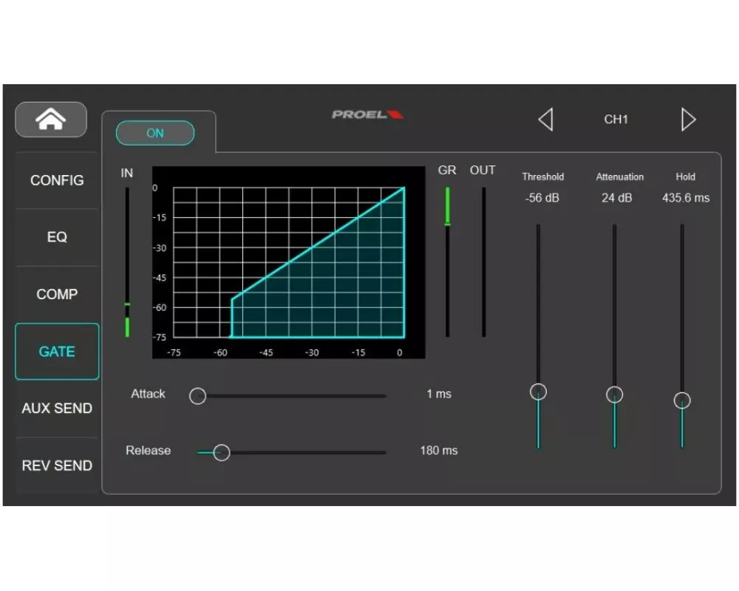The width and height of the screenshot is (739, 591).
Task: Click the OUT level meter
Action: (x=483, y=262)
